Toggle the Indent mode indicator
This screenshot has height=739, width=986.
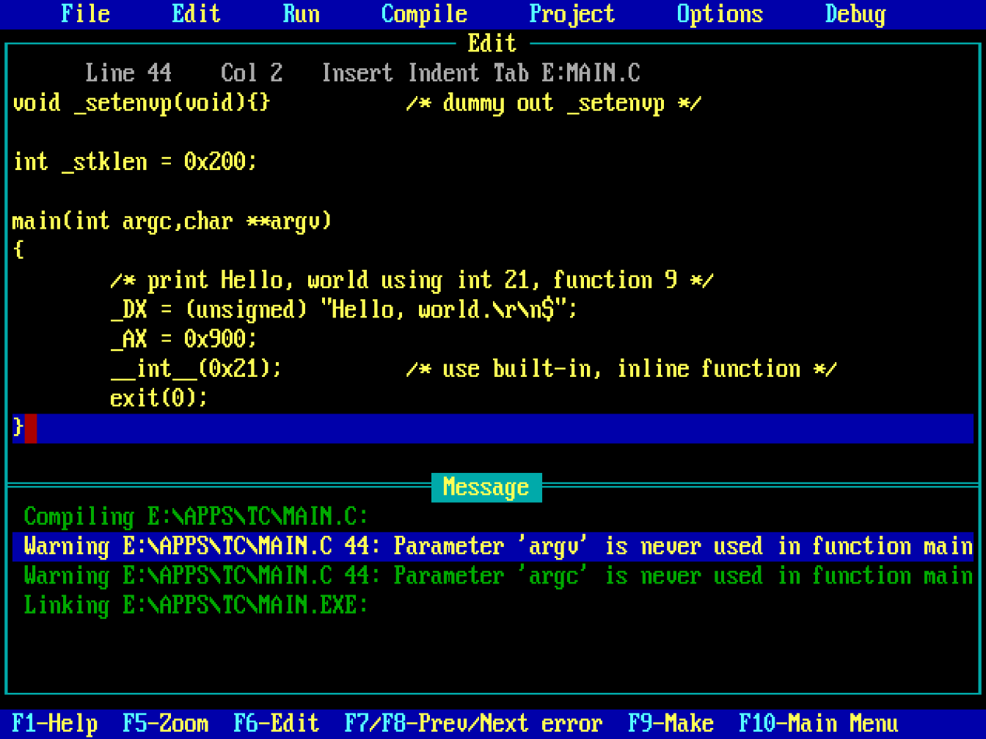tap(444, 73)
